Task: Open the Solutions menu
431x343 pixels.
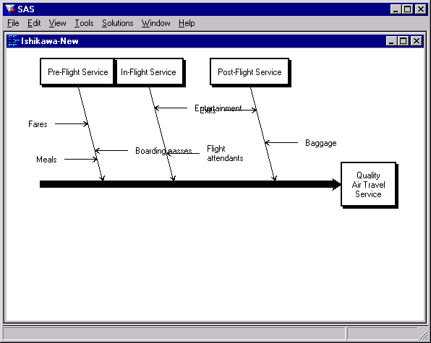Action: [118, 23]
